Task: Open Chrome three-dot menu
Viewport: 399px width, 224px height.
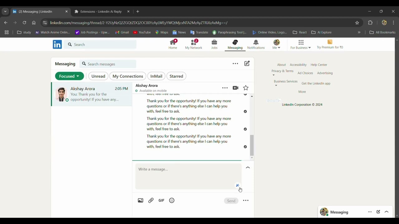Action: point(394,23)
